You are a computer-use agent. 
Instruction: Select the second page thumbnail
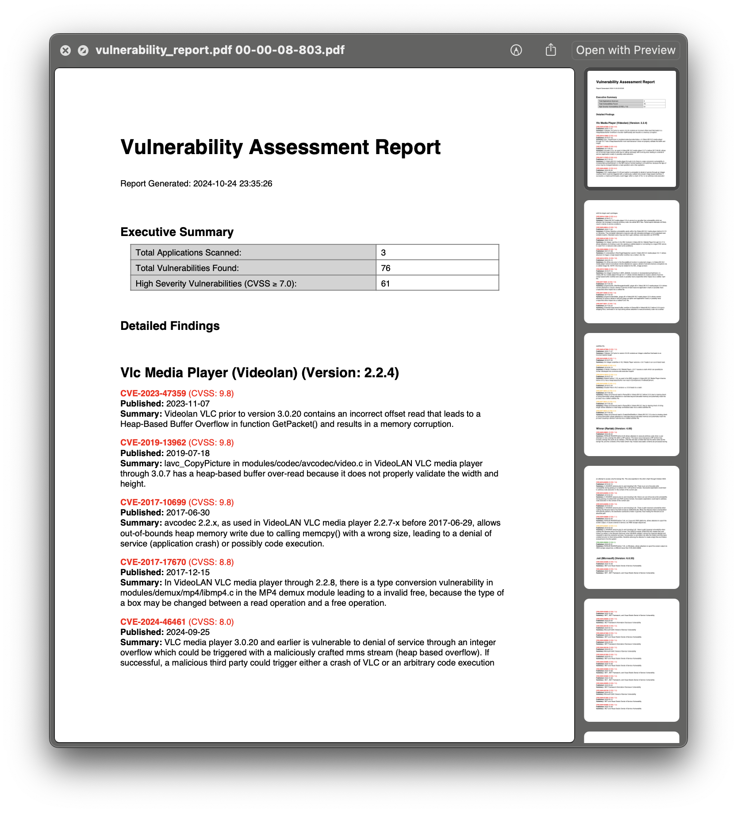click(631, 262)
